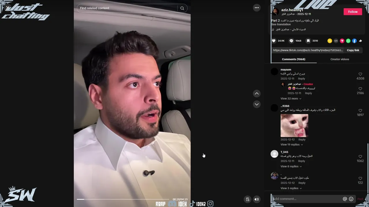Click the video URL text field
The image size is (369, 207).
click(308, 50)
